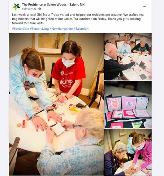Screen dimensions: 164x176
Task: Click the Salem Woods green leaf profile logo
Action: pyautogui.click(x=16, y=6)
